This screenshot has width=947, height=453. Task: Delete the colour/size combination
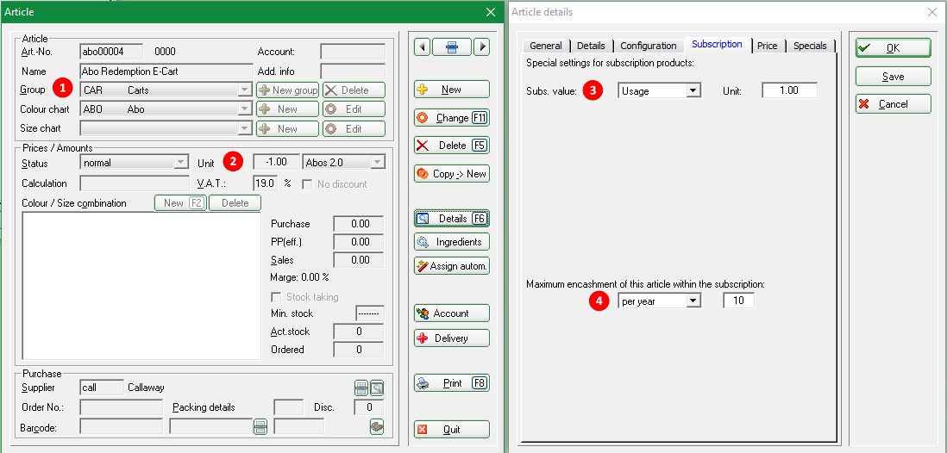click(x=235, y=203)
